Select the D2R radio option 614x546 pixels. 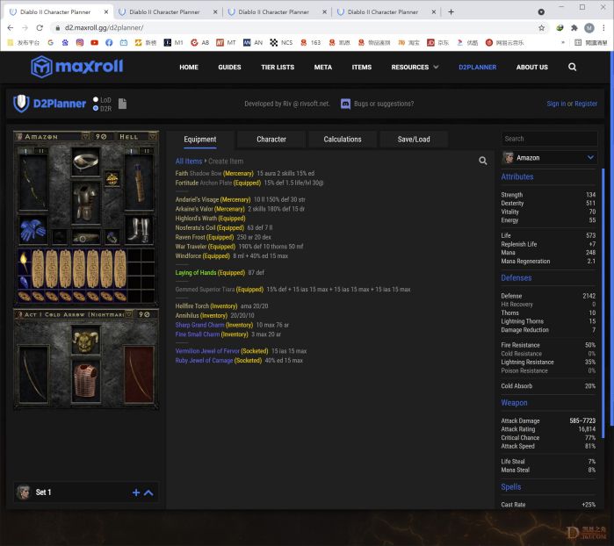coord(96,109)
